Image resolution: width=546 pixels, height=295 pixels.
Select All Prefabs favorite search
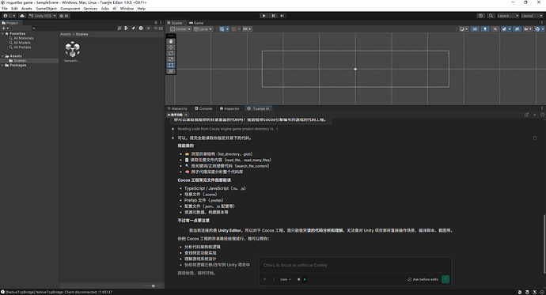[x=21, y=47]
